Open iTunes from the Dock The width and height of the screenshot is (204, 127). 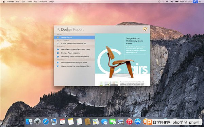point(129,122)
